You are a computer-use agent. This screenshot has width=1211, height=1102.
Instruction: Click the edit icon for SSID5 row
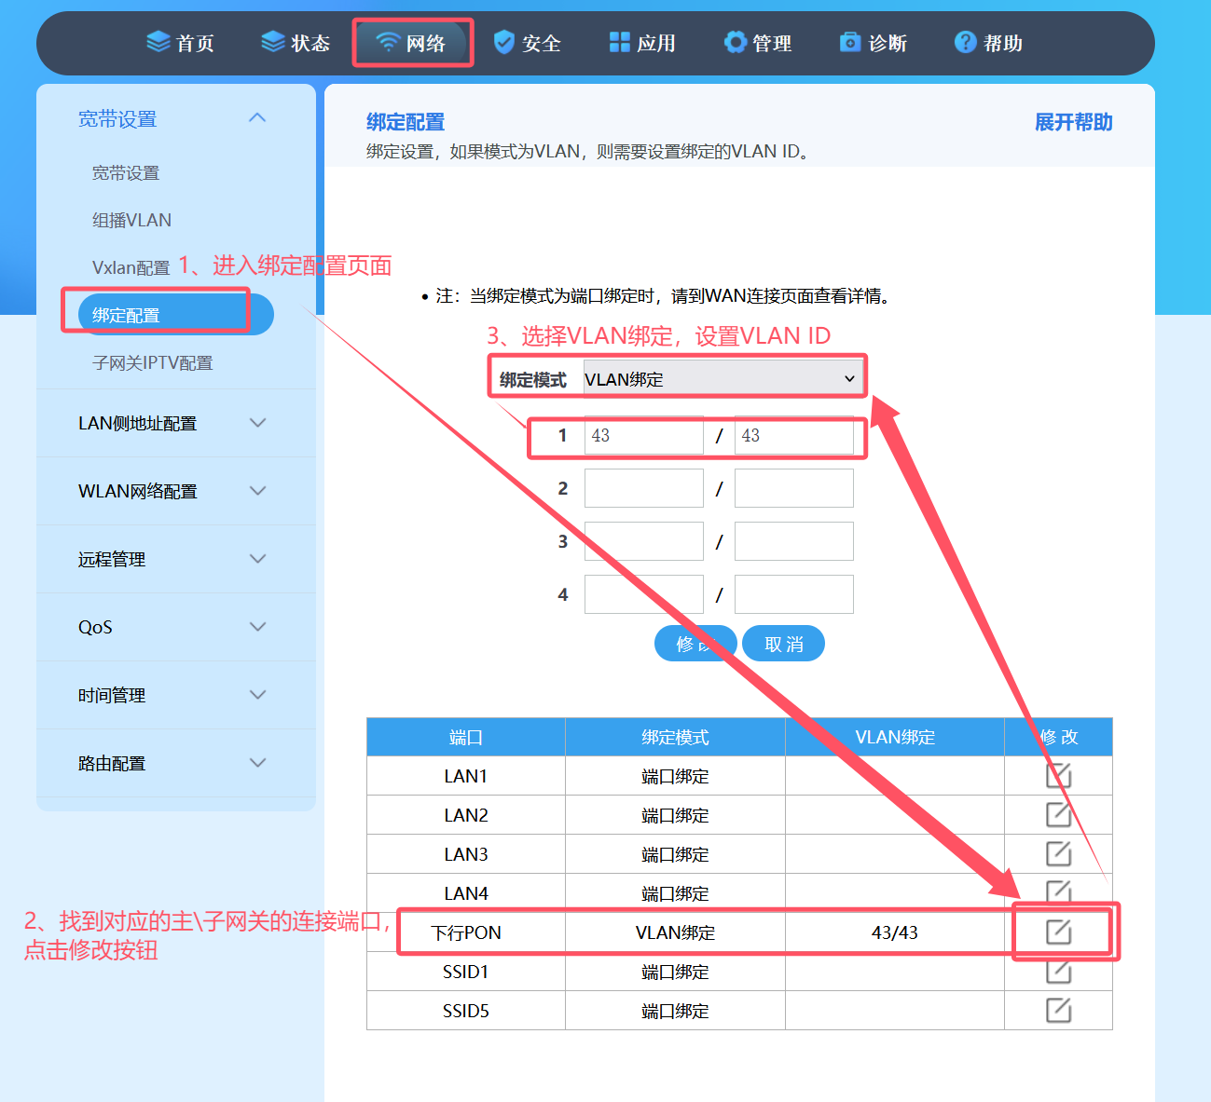[x=1058, y=1010]
